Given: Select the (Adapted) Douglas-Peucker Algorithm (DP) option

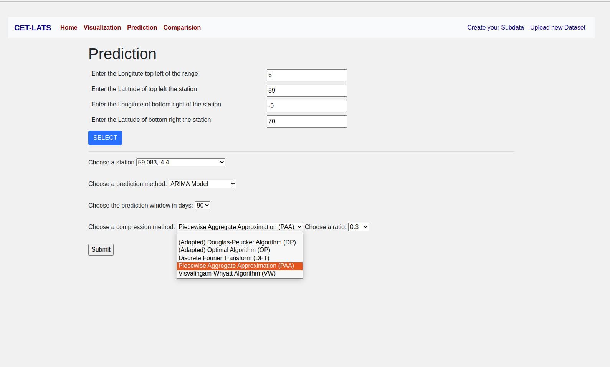Looking at the screenshot, I should (237, 242).
